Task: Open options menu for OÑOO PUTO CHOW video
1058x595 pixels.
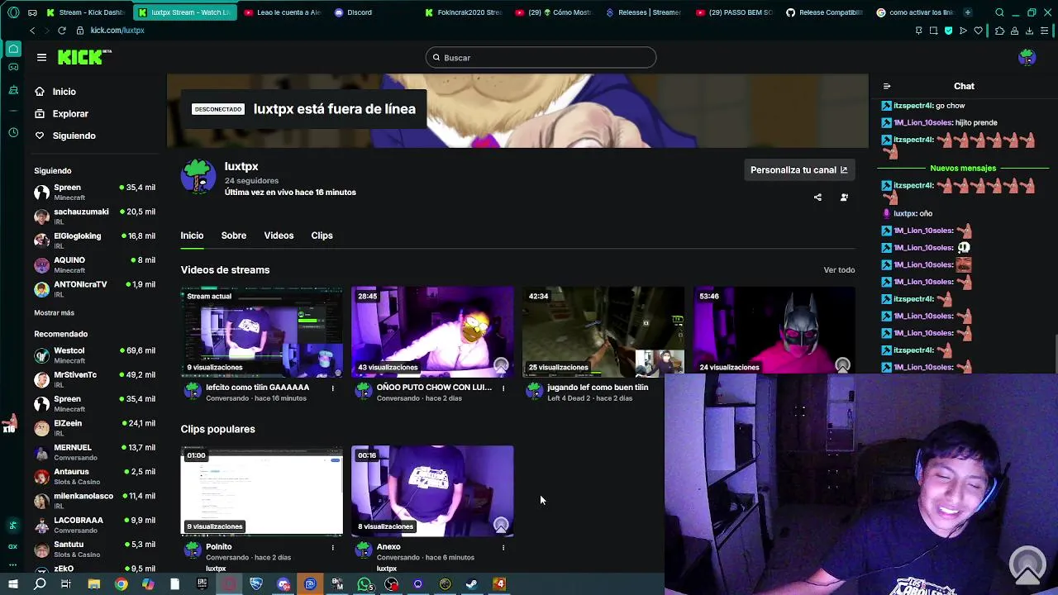Action: 503,388
